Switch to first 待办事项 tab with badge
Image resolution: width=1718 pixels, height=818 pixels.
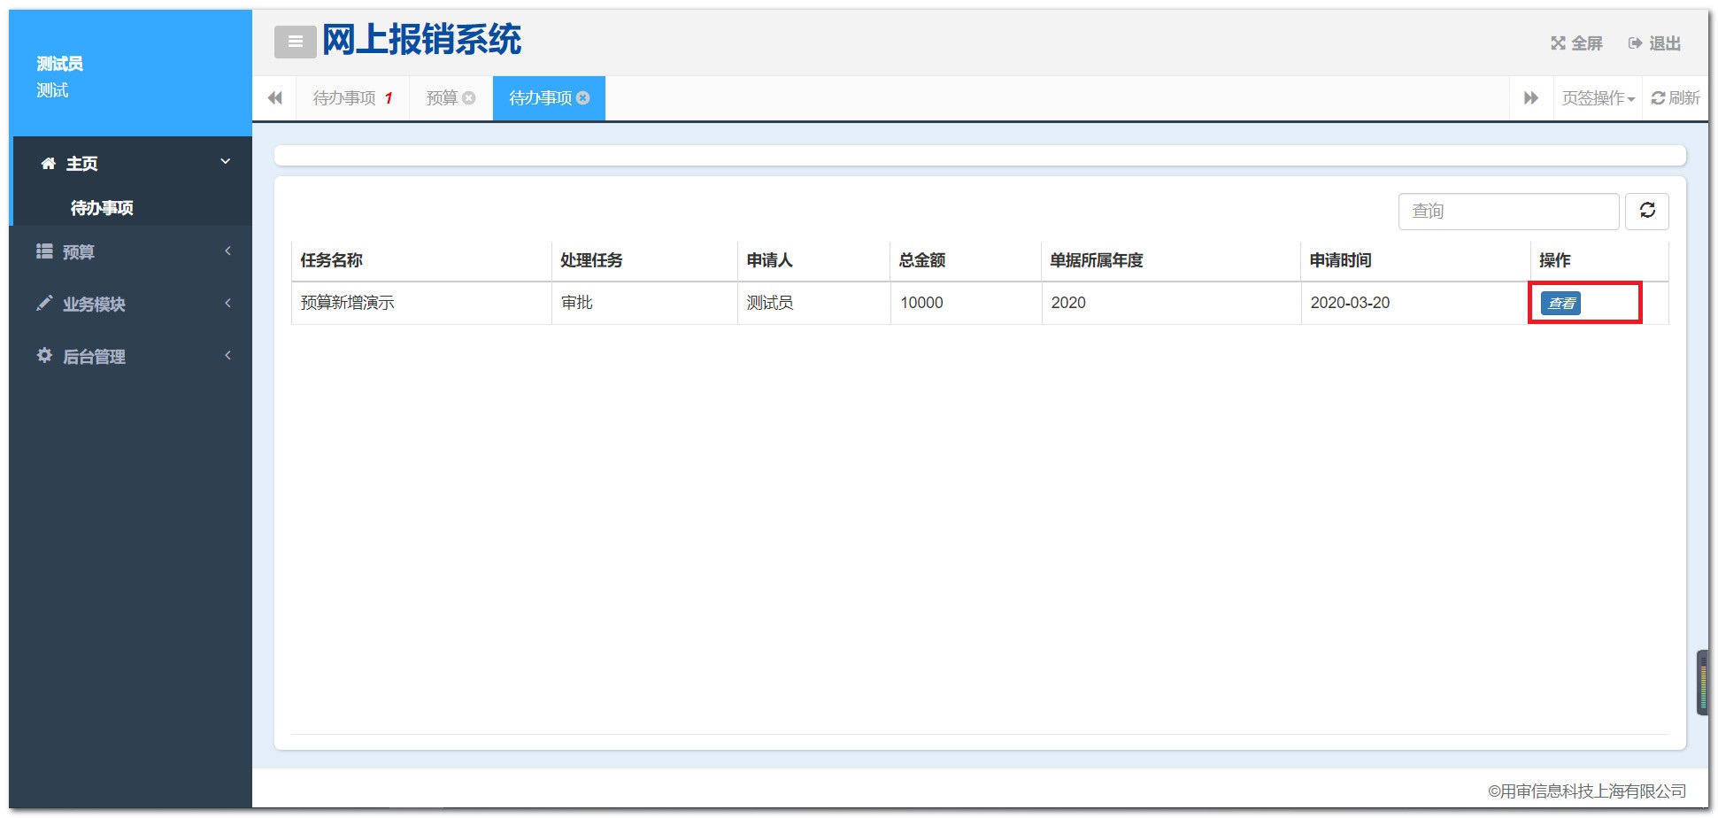pyautogui.click(x=345, y=98)
